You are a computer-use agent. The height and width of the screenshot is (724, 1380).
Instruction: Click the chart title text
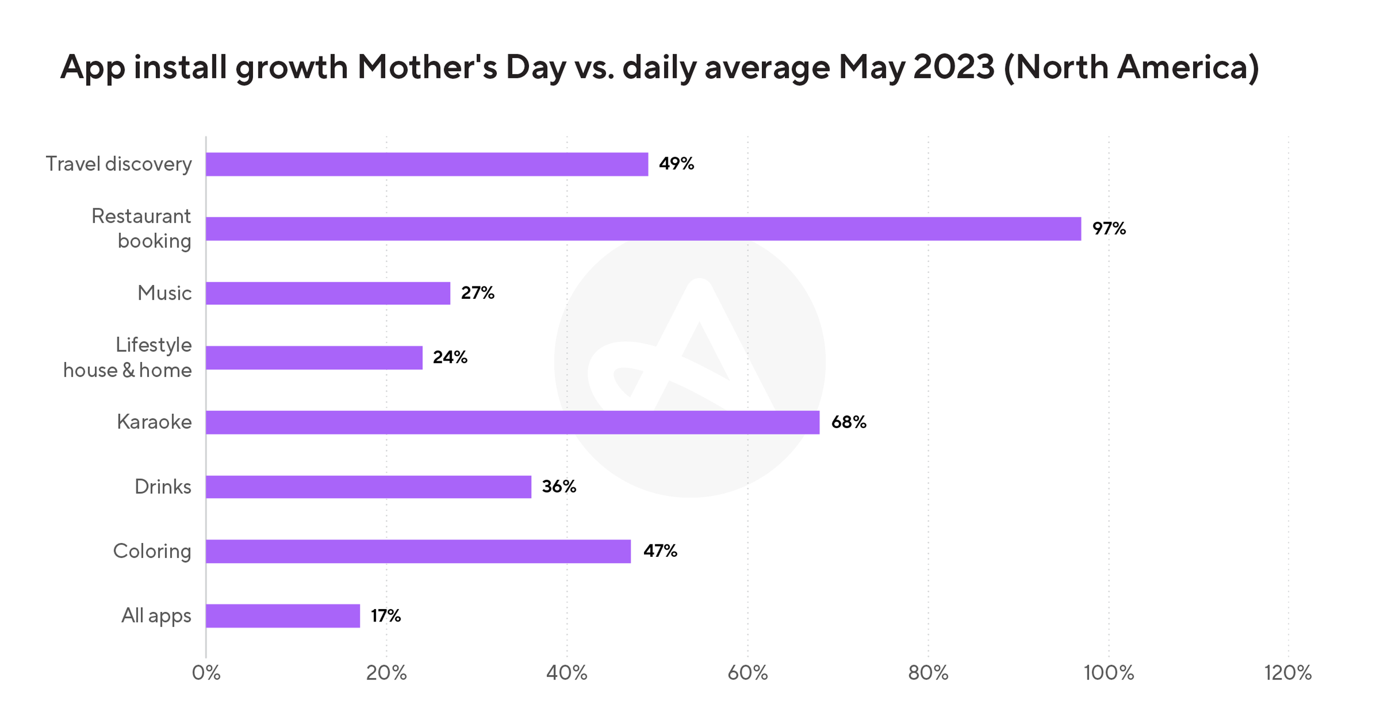[x=659, y=68]
